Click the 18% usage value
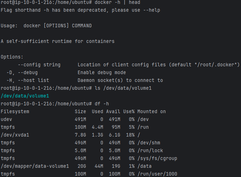Image resolution: width=241 pixels, height=177 pixels. tap(130, 135)
